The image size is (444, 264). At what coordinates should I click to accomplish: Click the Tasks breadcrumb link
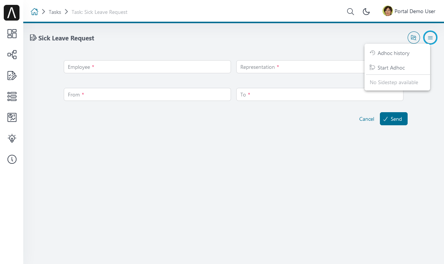click(x=55, y=12)
